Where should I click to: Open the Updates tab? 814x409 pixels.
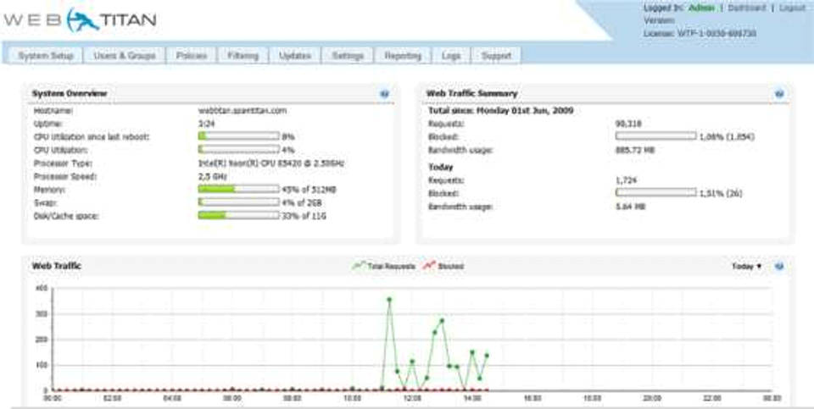coord(296,56)
